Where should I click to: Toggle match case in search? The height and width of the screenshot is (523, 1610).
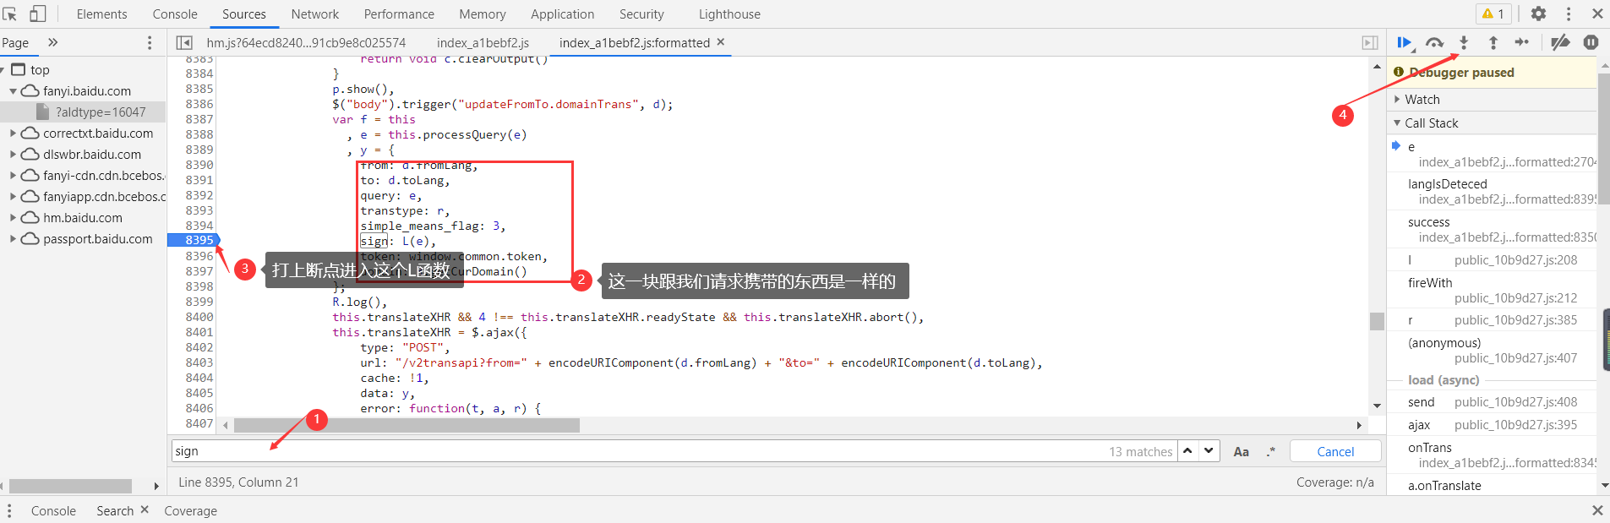coord(1241,452)
